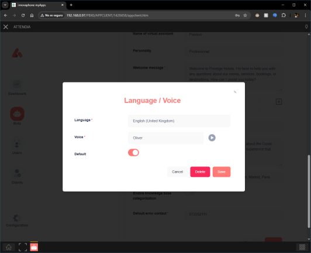Open Configuration gear in sidebar
Viewport: 311px width, 253px height.
click(x=17, y=220)
